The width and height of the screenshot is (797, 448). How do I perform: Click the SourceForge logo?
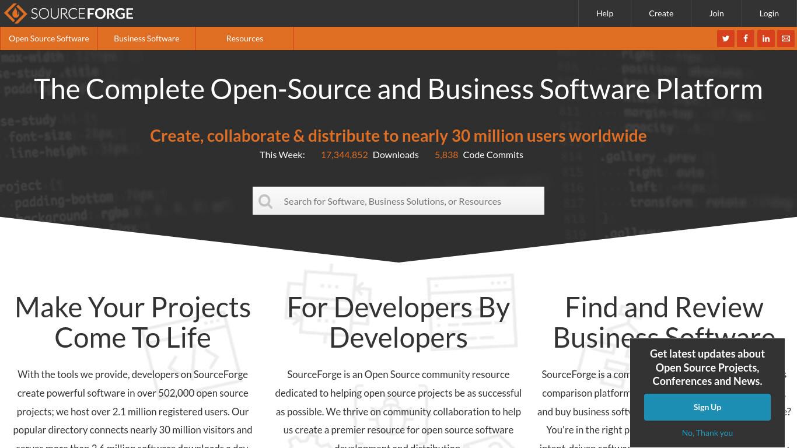69,13
